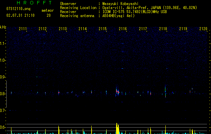Click the meteor count label
Viewport: 211px width, 134px height.
point(48,10)
